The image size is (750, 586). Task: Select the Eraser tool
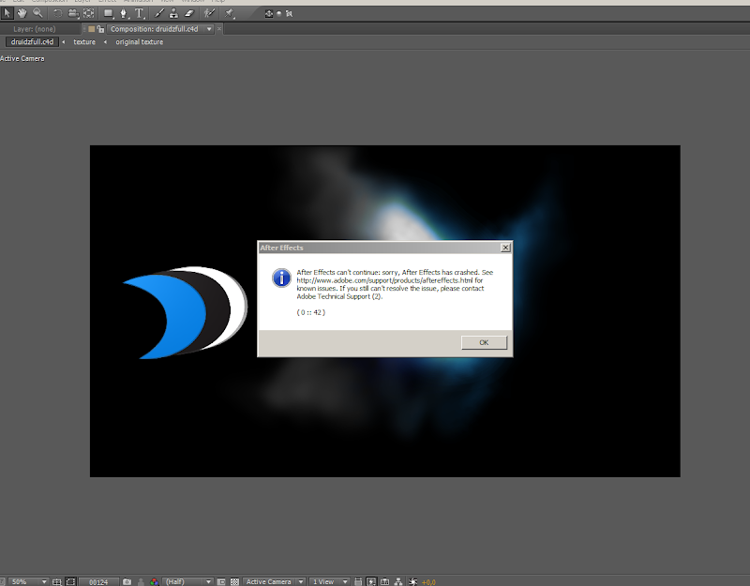pyautogui.click(x=189, y=13)
